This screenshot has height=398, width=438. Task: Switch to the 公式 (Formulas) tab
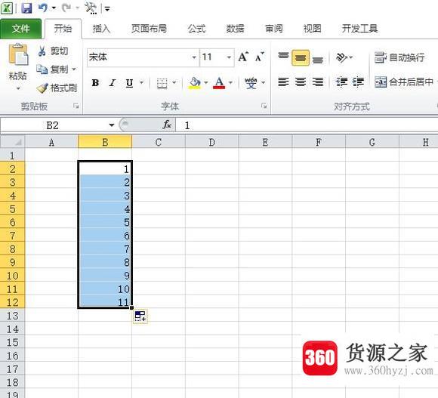pos(196,29)
